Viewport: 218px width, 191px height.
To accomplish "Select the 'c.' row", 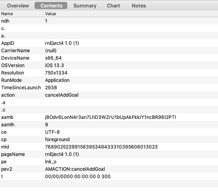I will [x=109, y=28].
